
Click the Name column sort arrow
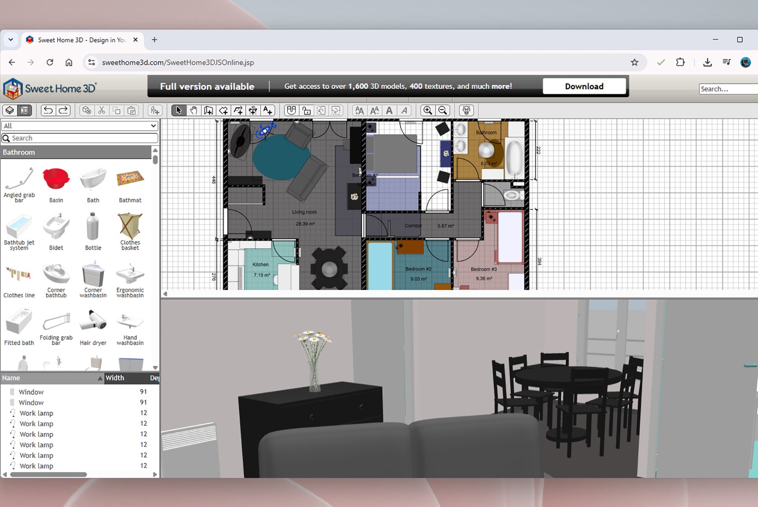100,379
